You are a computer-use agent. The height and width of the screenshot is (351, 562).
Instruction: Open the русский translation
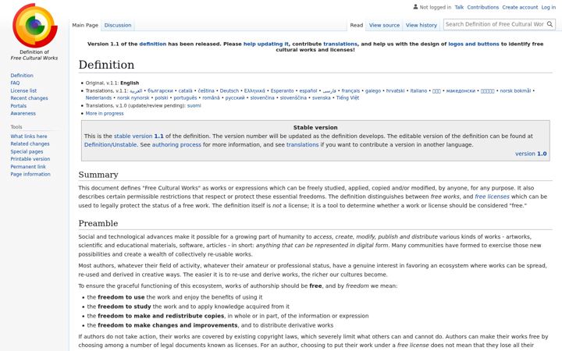pos(235,97)
